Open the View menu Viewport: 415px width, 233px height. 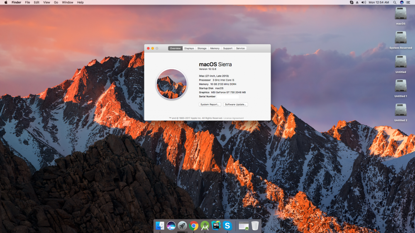tap(46, 2)
